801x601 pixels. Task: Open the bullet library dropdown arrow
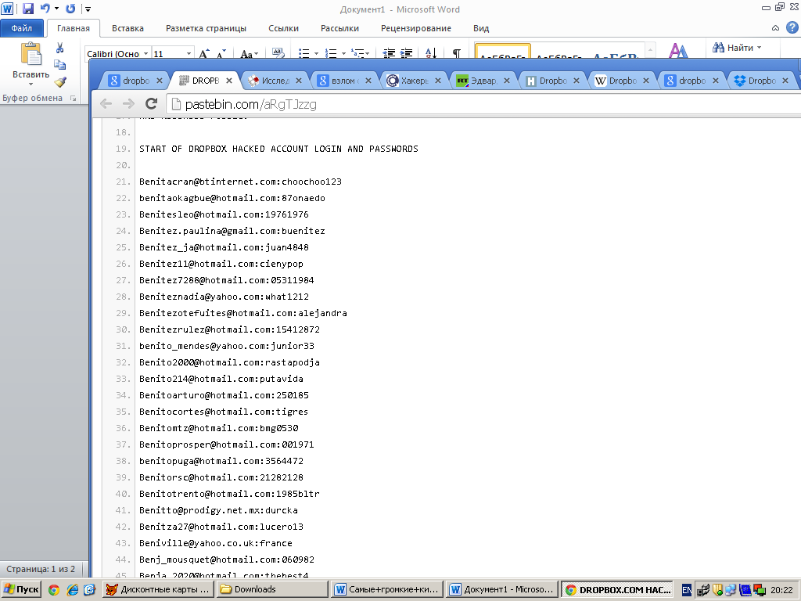[316, 54]
